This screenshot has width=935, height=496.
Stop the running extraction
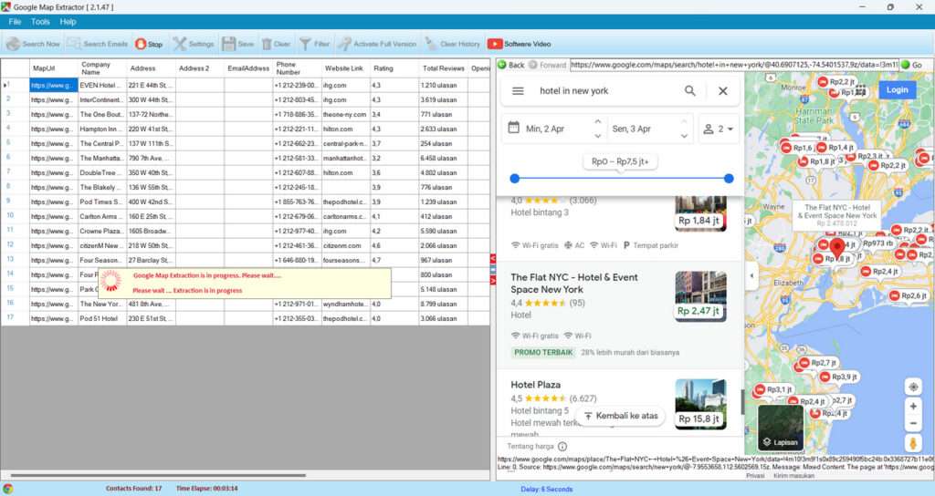[x=149, y=44]
